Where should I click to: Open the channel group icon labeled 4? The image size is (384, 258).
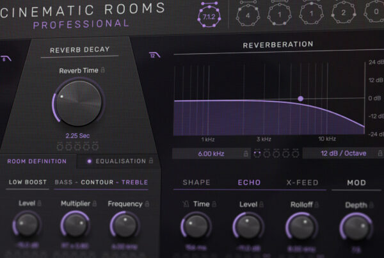pos(248,15)
